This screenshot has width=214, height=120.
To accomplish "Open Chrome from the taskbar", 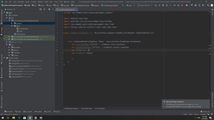I will [x=35, y=118].
